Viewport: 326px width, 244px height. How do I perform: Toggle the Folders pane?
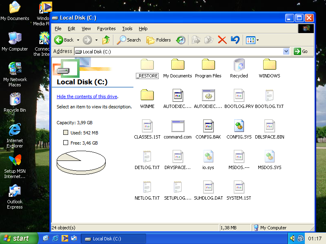coord(159,40)
